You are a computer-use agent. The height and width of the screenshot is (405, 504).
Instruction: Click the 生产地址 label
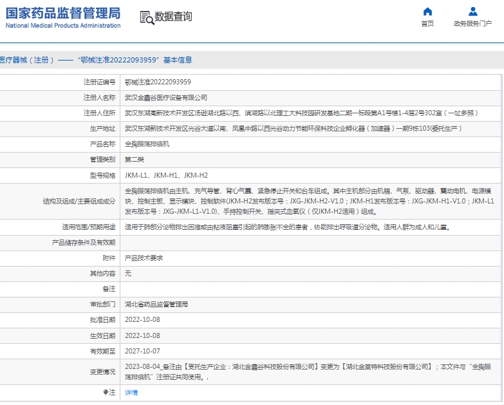pos(102,129)
